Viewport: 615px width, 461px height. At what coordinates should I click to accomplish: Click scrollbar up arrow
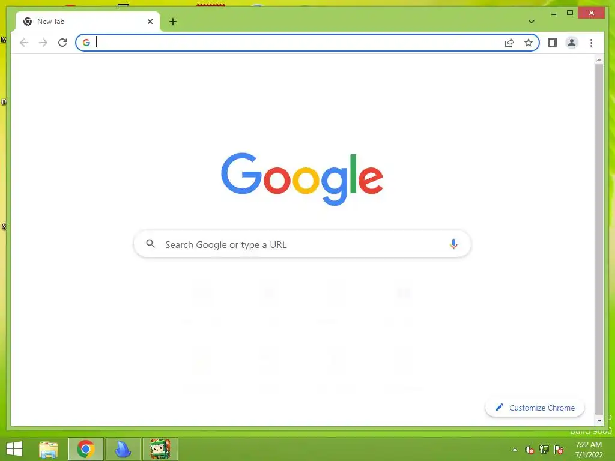point(599,59)
